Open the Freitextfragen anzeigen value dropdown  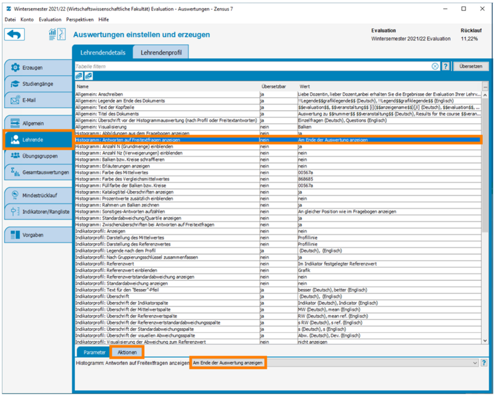pyautogui.click(x=335, y=363)
